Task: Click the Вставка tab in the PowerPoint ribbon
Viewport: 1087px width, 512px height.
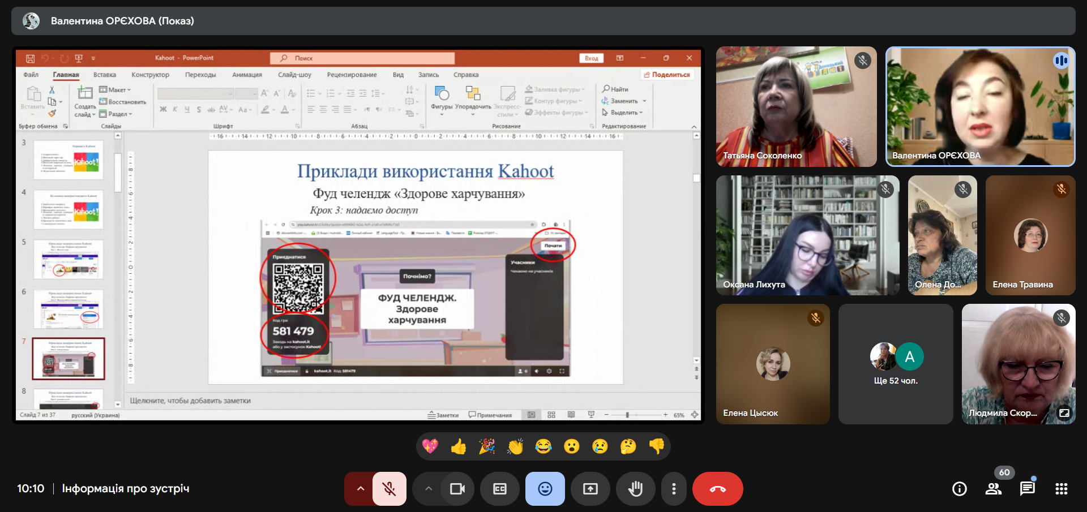Action: click(105, 75)
